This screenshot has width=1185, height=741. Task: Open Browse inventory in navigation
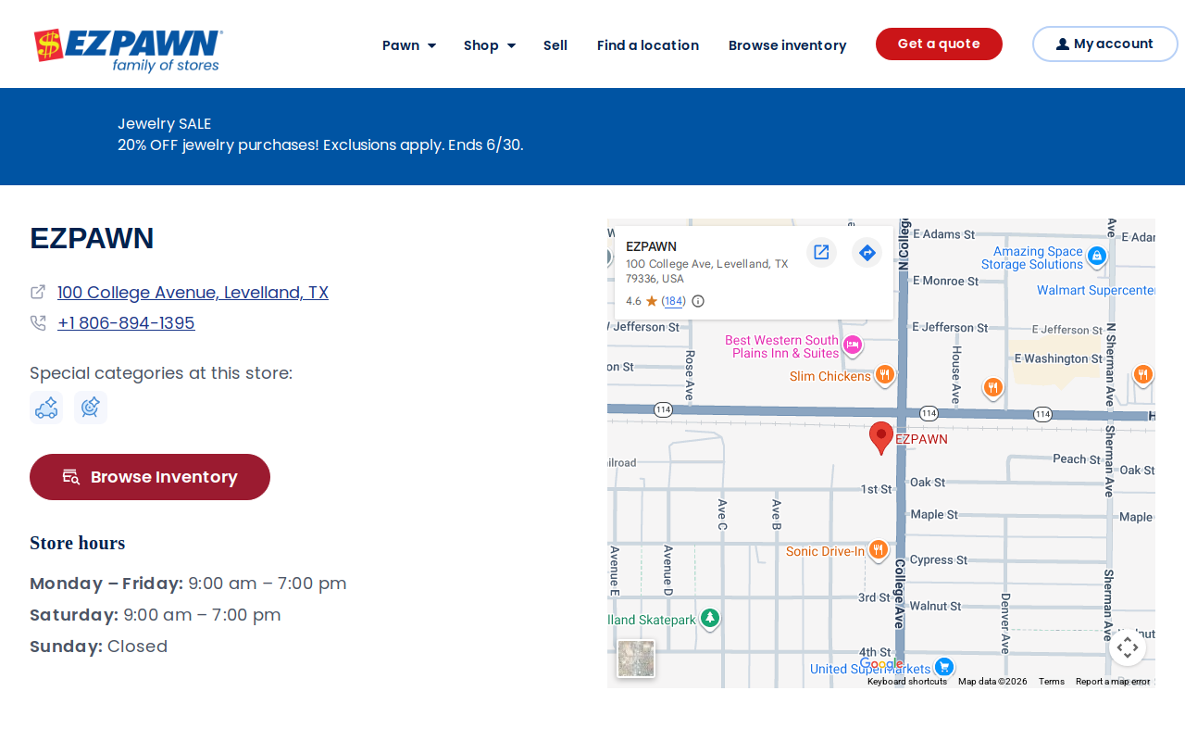[788, 45]
